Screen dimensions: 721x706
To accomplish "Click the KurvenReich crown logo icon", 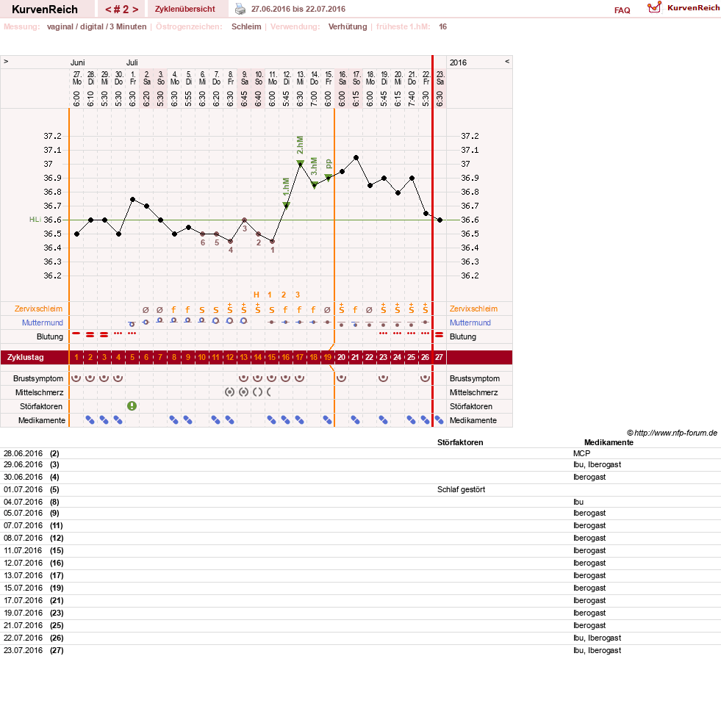I will 654,7.
